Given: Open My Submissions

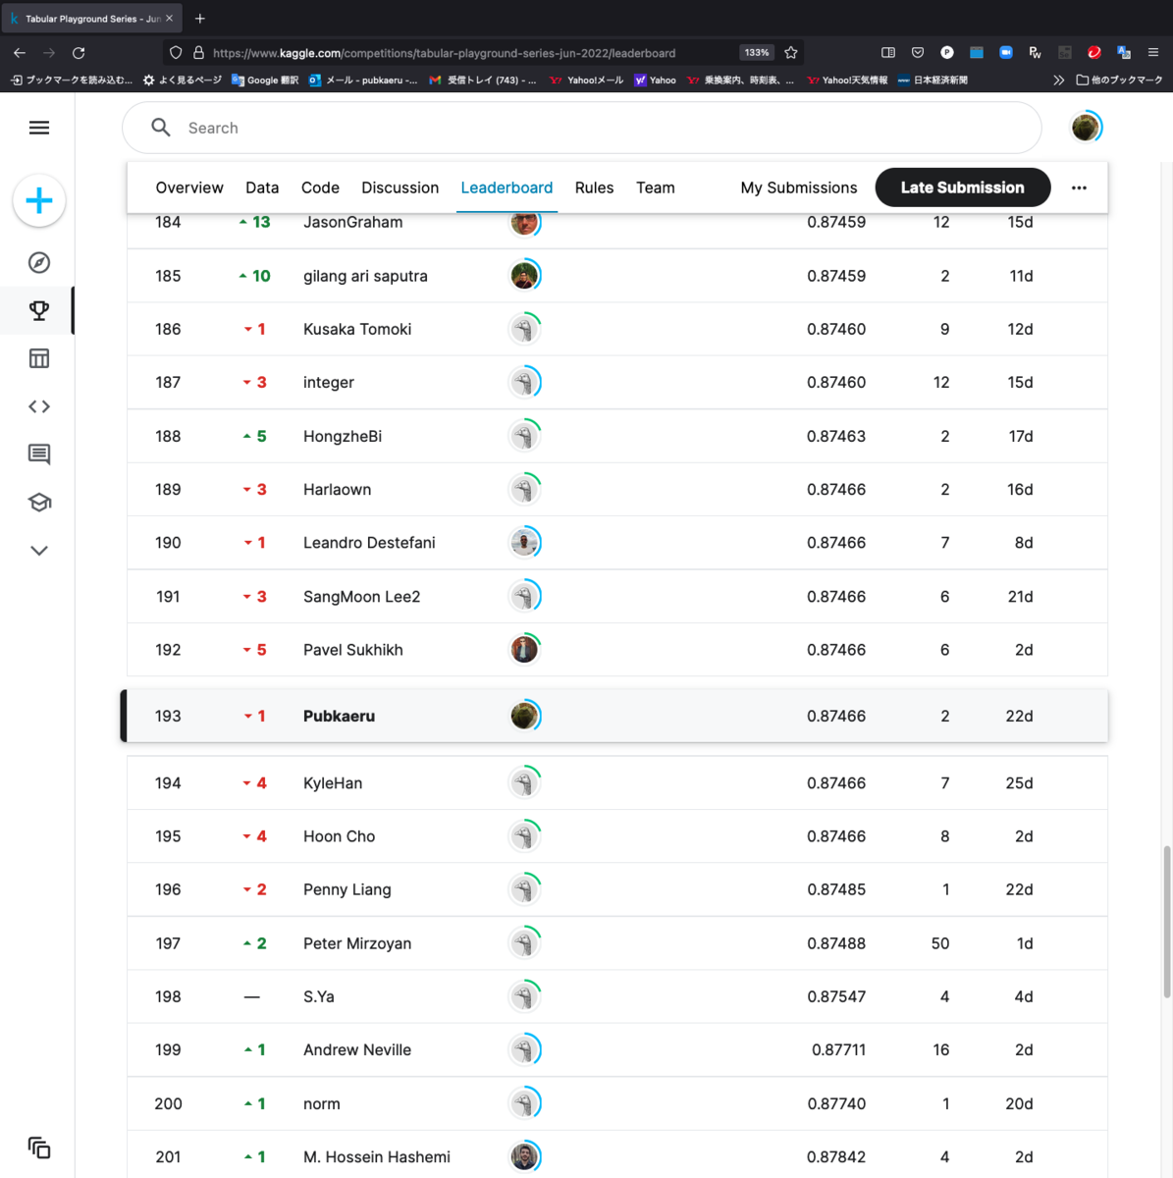Looking at the screenshot, I should [798, 187].
